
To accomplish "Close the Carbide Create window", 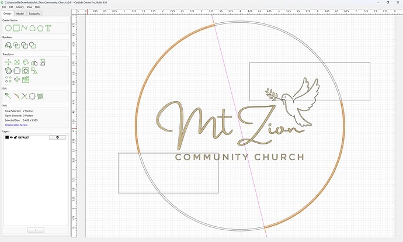I will (397, 2).
